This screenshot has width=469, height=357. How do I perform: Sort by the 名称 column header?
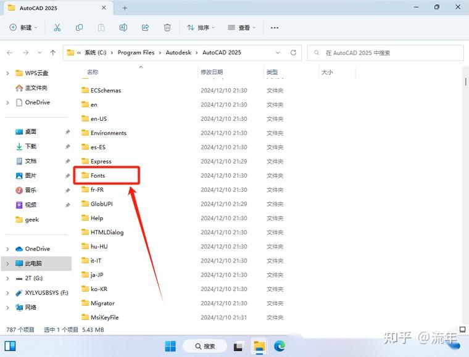coord(93,72)
